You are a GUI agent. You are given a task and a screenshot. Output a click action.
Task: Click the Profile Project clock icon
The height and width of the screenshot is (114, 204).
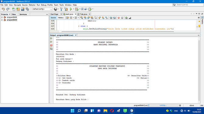pos(90,9)
